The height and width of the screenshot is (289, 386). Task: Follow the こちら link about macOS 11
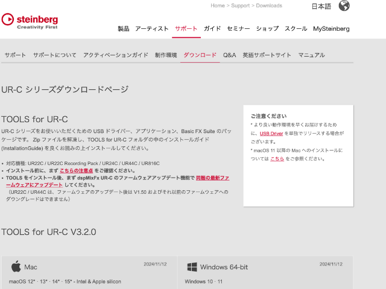tap(277, 159)
